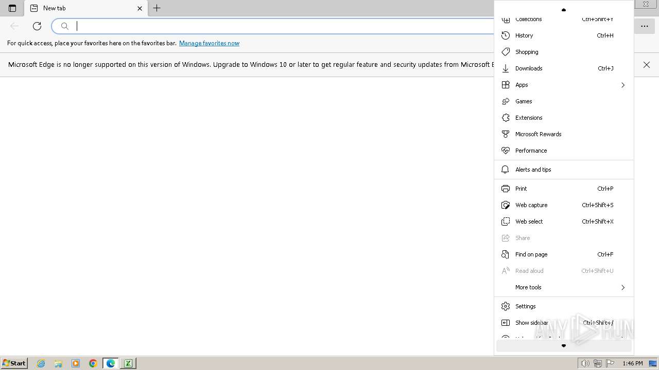The height and width of the screenshot is (370, 659).
Task: Select Show sidebar option
Action: (564, 323)
